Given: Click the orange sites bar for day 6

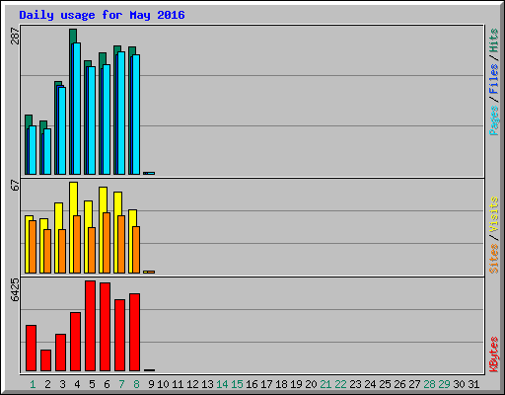Looking at the screenshot, I should (x=107, y=243).
